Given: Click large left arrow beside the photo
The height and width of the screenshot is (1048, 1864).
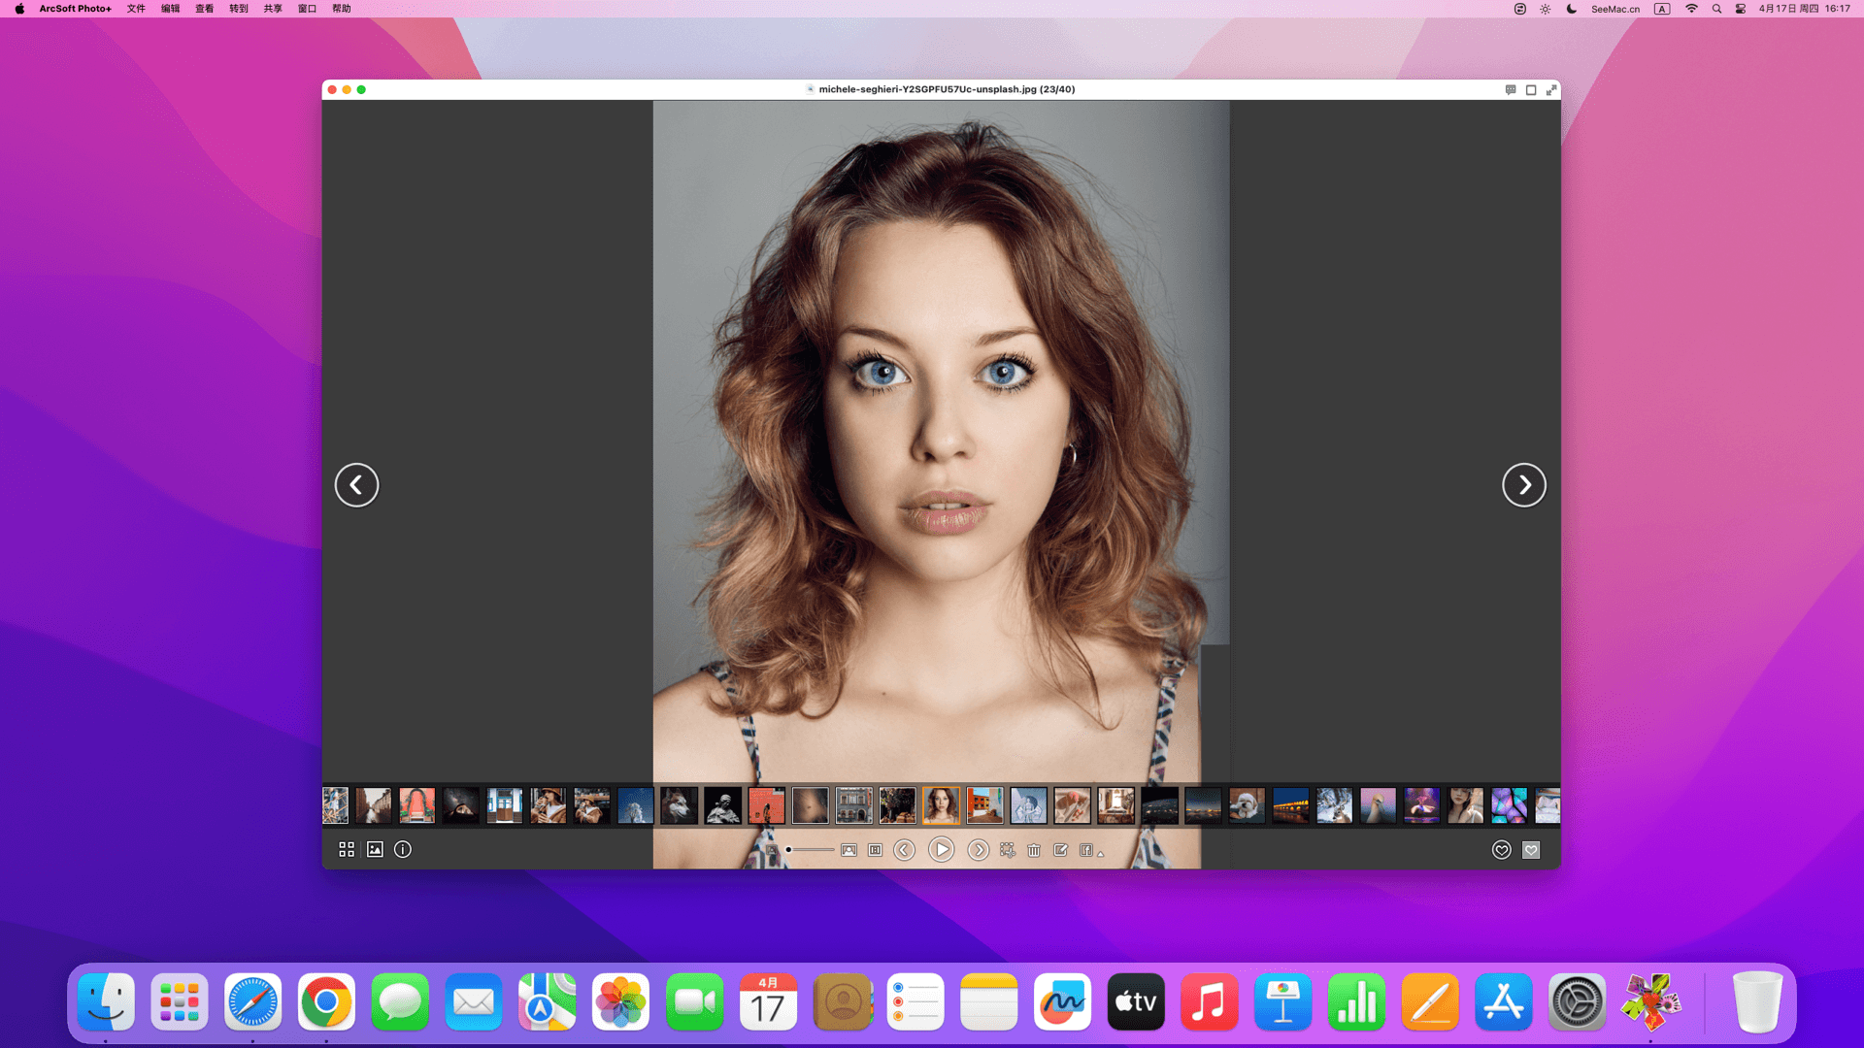Looking at the screenshot, I should point(356,485).
